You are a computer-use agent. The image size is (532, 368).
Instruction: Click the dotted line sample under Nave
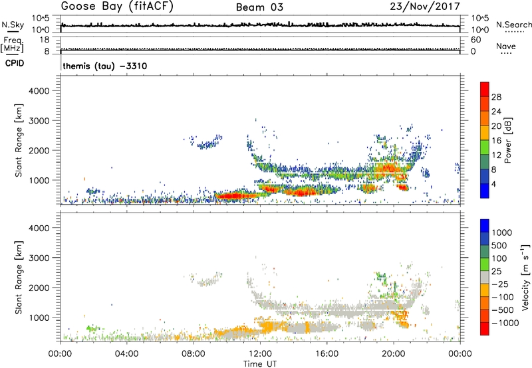506,53
